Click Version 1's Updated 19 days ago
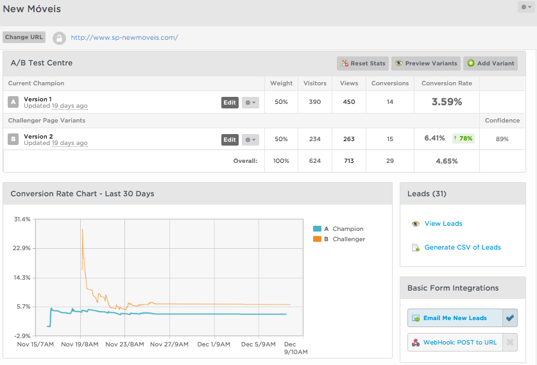Viewport: 537px width, 365px height. click(x=55, y=106)
